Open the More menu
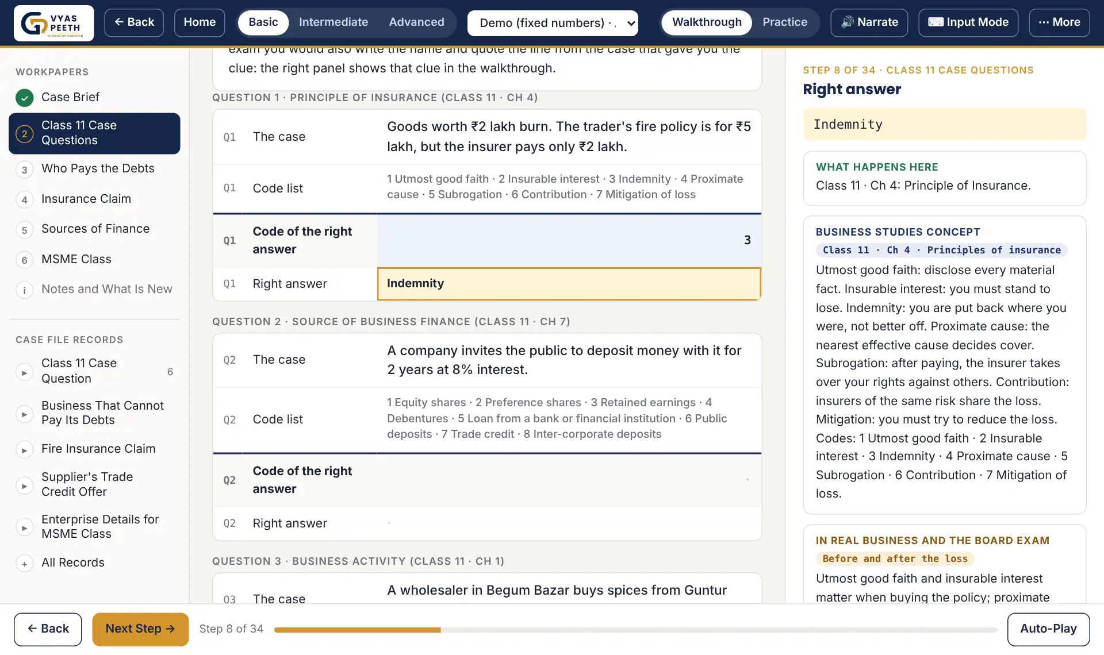Viewport: 1104px width, 655px height. pos(1059,22)
